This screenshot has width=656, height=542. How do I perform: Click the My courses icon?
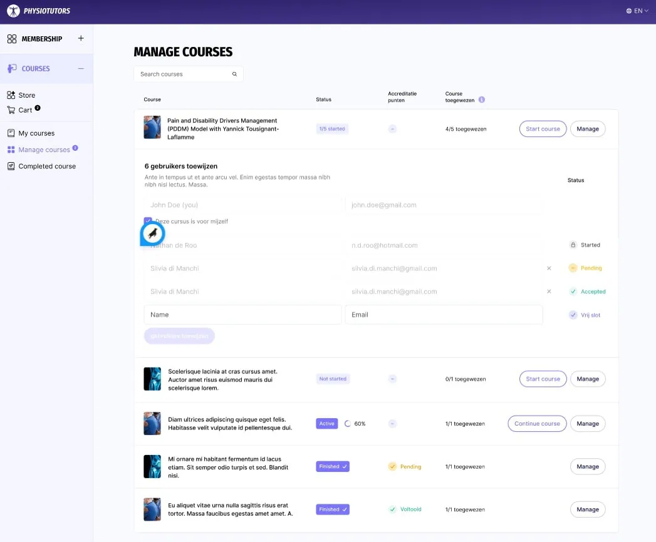click(11, 133)
